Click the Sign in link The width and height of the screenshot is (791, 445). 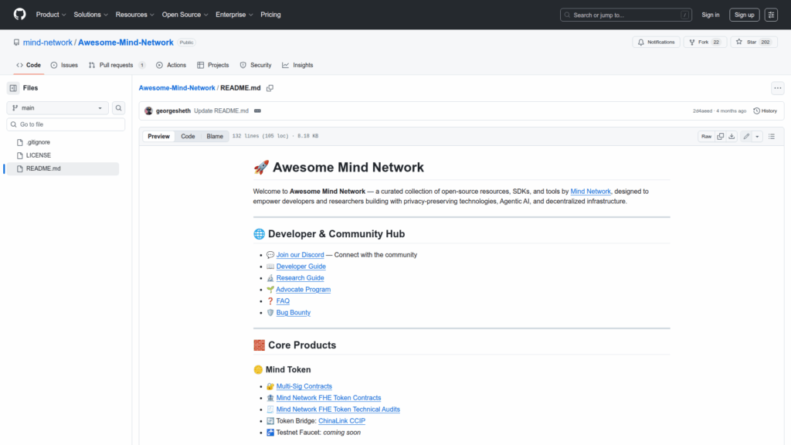click(x=711, y=15)
